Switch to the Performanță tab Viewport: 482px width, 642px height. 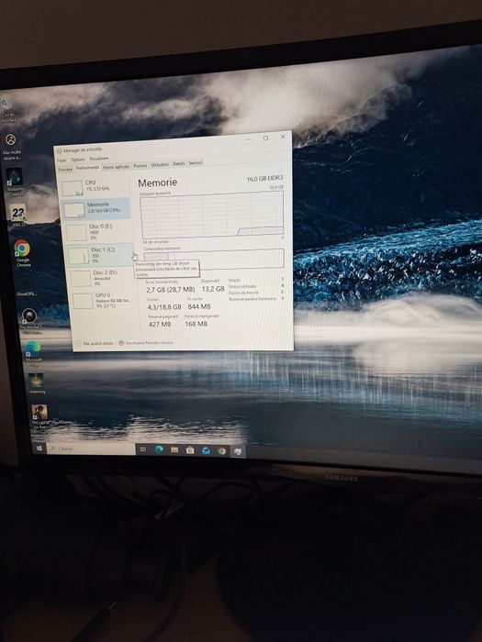tap(87, 168)
